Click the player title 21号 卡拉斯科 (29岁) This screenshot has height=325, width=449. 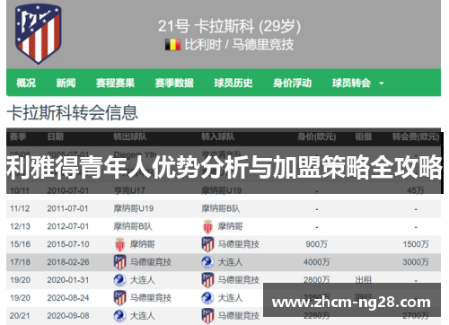point(229,26)
